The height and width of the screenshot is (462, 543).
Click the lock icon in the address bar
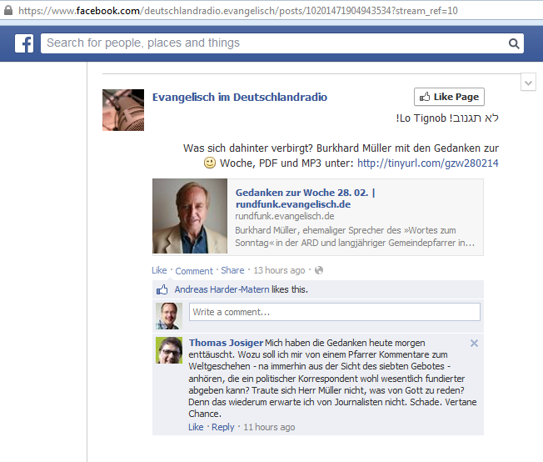coord(8,10)
